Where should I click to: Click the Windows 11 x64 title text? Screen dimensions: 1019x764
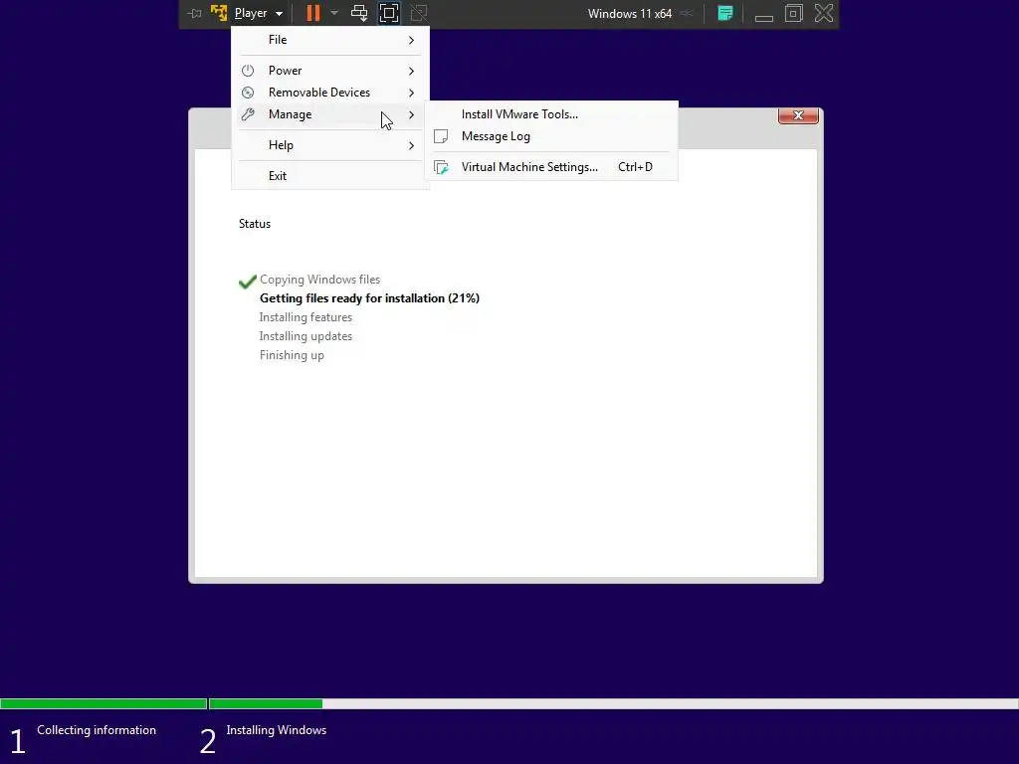pyautogui.click(x=630, y=14)
